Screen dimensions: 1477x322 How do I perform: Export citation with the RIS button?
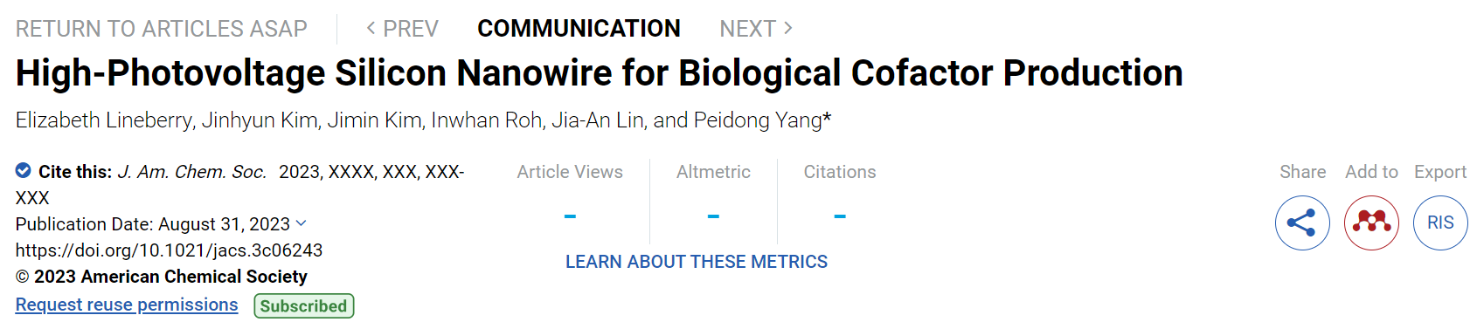(x=1440, y=223)
